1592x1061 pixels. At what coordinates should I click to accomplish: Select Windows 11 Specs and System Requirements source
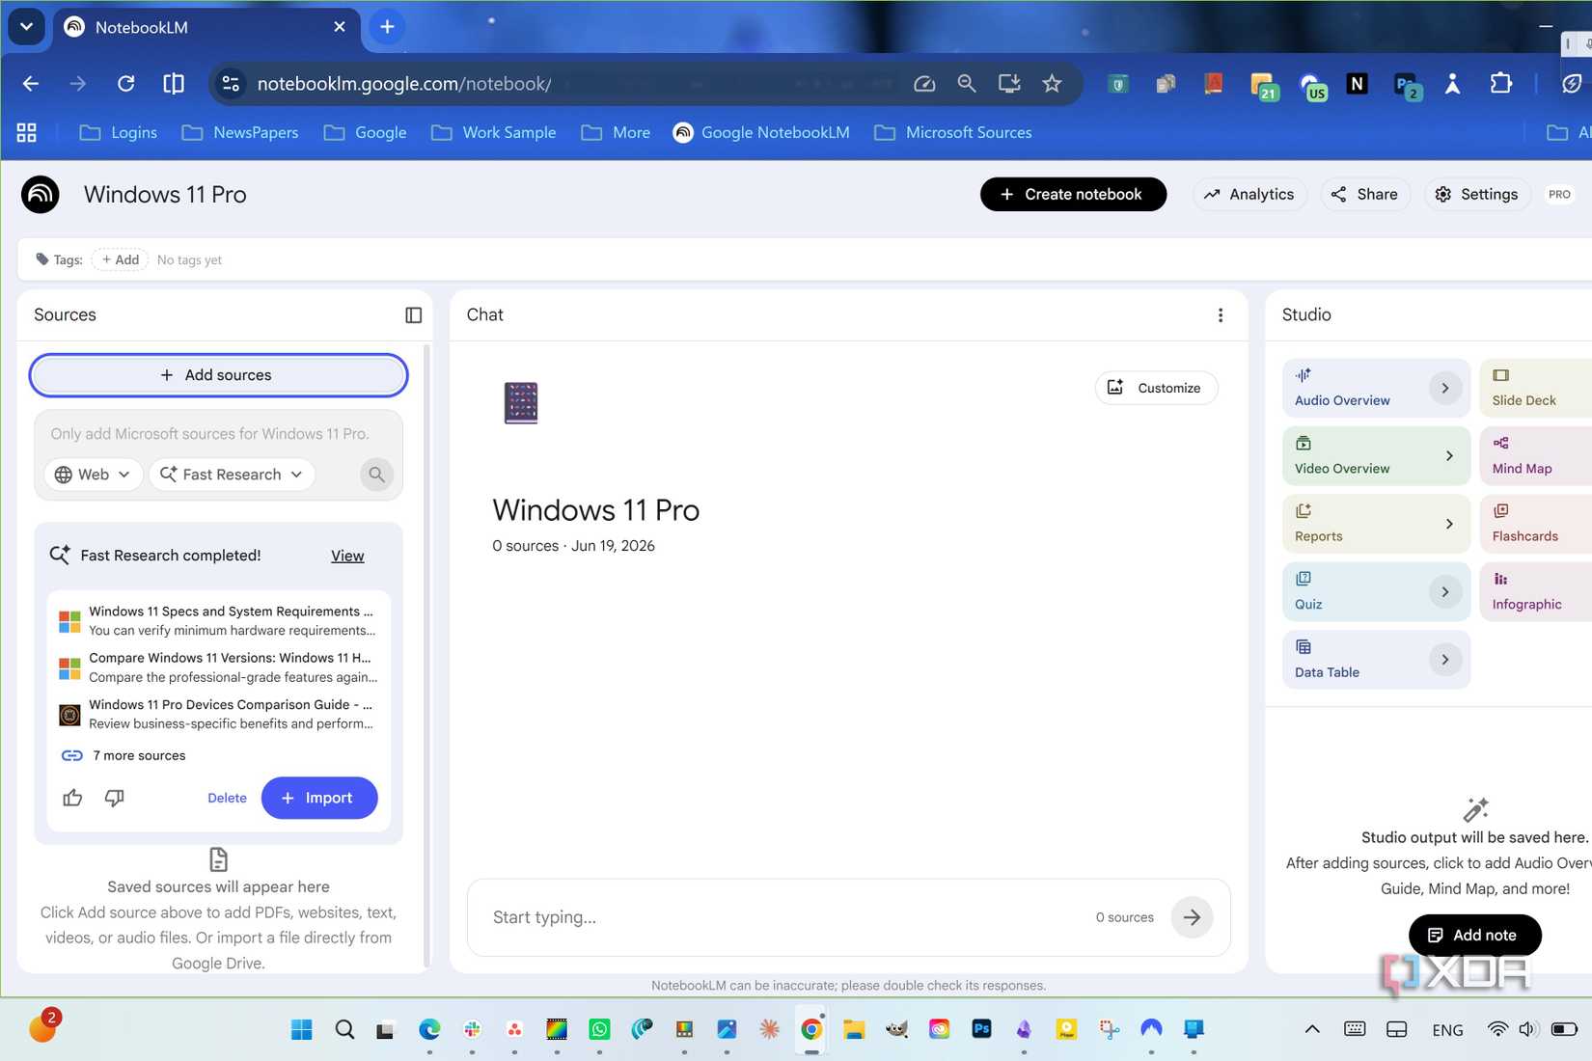pos(218,620)
